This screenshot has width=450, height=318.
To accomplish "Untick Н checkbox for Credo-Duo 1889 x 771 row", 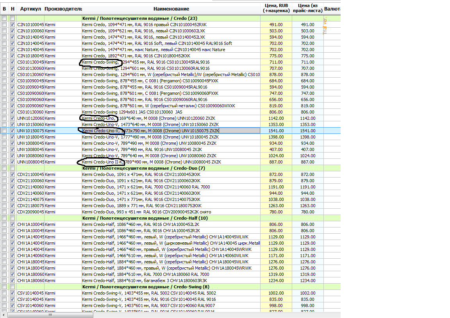I will click(x=12, y=206).
